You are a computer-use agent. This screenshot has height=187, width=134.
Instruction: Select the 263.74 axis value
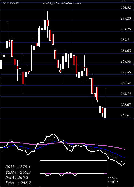[x=126, y=93]
